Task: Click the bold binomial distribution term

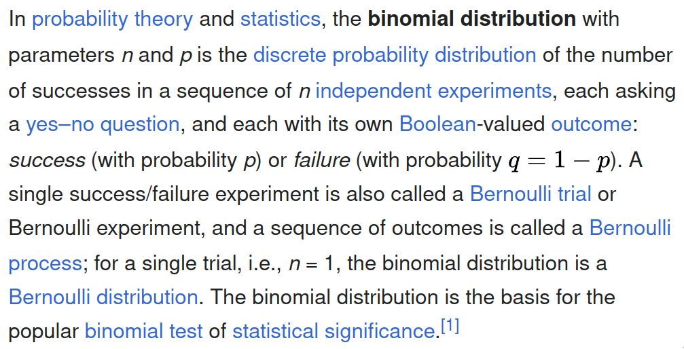Action: [472, 19]
